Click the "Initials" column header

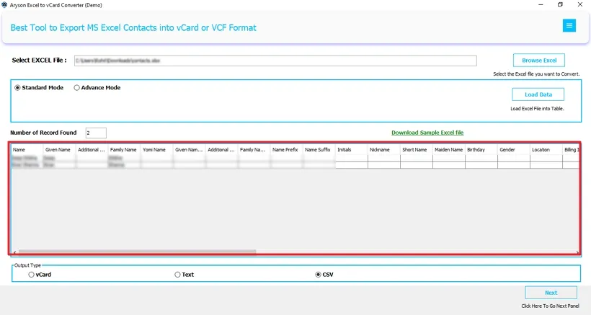click(351, 150)
